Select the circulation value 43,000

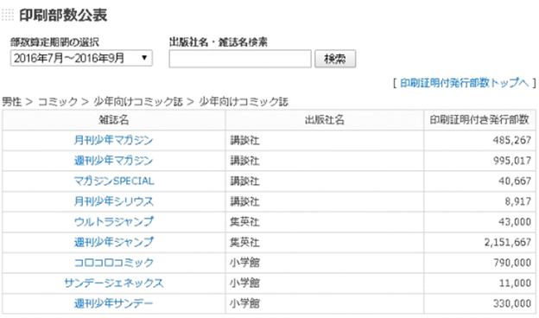click(515, 222)
